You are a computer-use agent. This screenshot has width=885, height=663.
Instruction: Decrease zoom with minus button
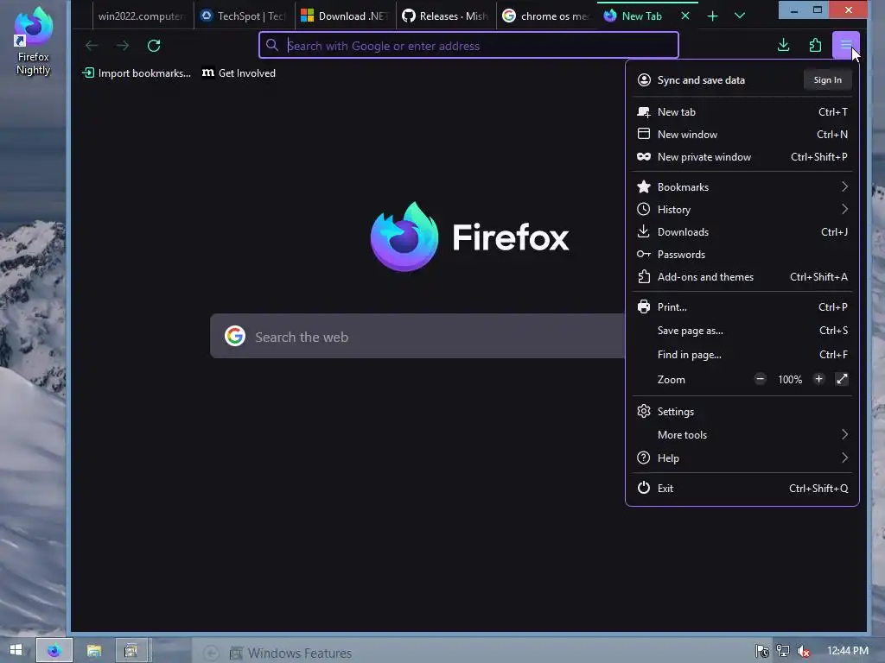tap(761, 379)
